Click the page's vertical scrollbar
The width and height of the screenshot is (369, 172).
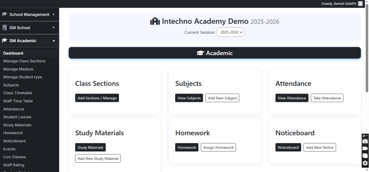(x=367, y=50)
